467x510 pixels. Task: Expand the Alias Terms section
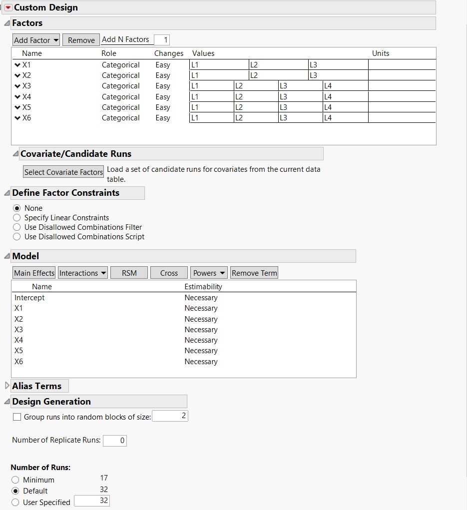[x=7, y=386]
